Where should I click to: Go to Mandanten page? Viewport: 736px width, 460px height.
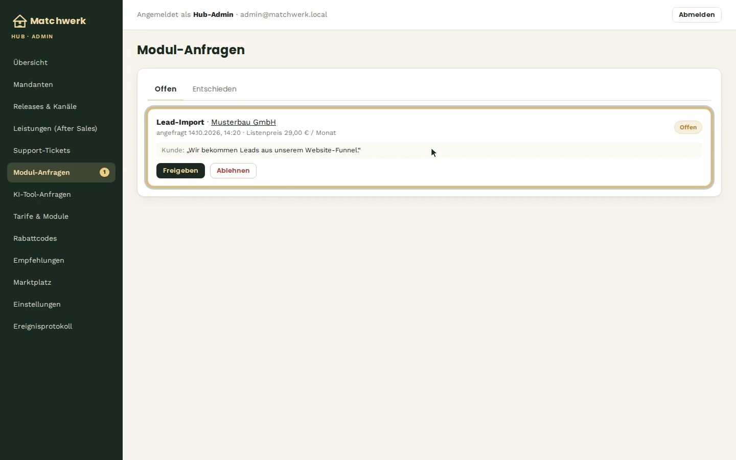[x=61, y=84]
